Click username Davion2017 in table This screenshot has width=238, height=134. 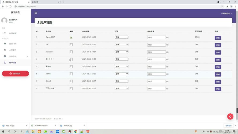point(50,37)
